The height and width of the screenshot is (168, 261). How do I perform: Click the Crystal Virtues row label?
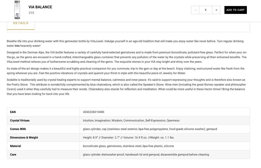(x=20, y=120)
